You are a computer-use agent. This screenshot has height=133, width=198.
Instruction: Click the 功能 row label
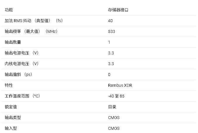tap(9, 10)
